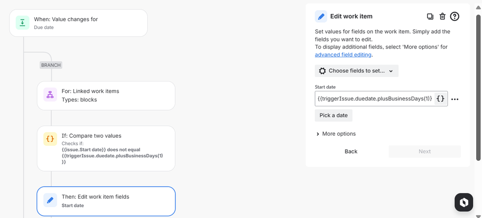Select 'If: Compare two values' condition
This screenshot has height=218, width=482.
coord(106,148)
